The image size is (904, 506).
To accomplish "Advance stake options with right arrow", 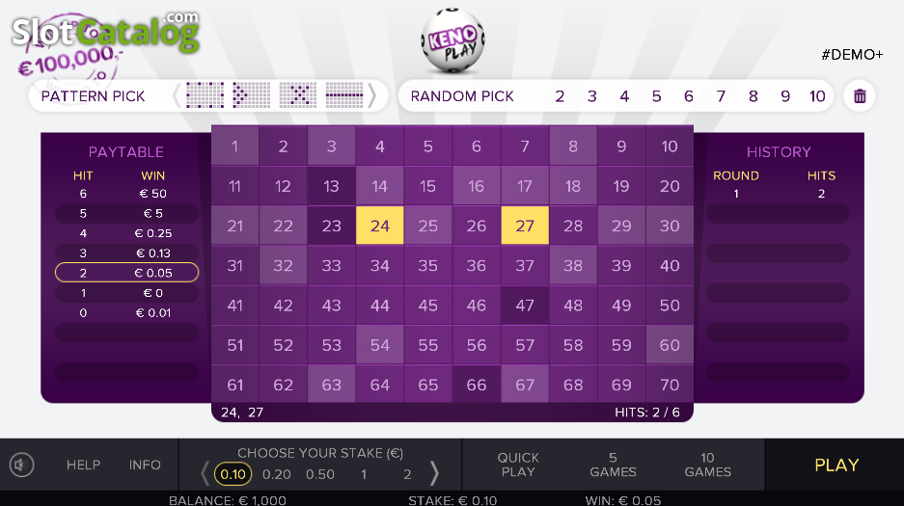I will 434,473.
